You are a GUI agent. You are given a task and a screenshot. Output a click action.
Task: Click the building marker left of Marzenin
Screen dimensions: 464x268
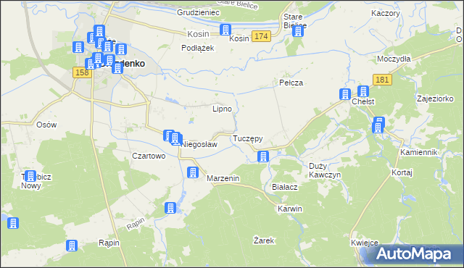(x=193, y=172)
